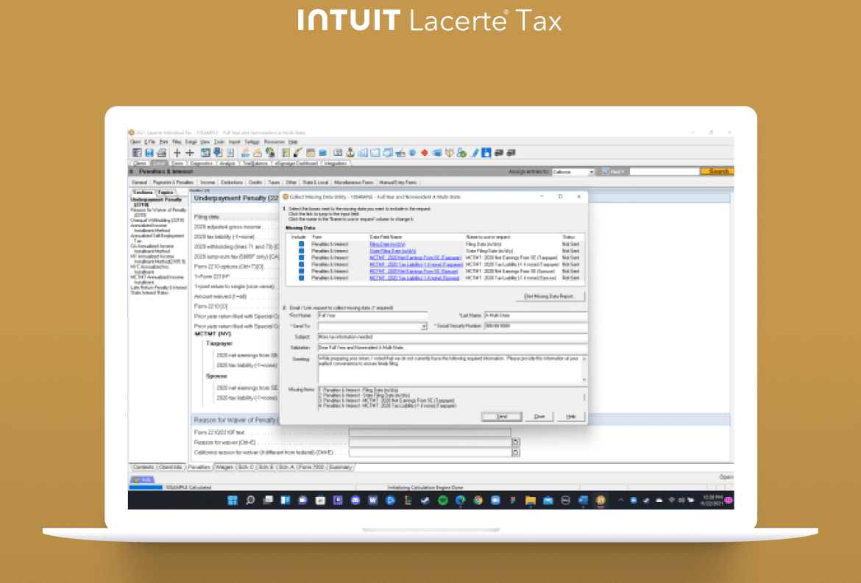Image resolution: width=861 pixels, height=583 pixels.
Task: Click the second plus toolbar icon
Action: click(x=190, y=153)
